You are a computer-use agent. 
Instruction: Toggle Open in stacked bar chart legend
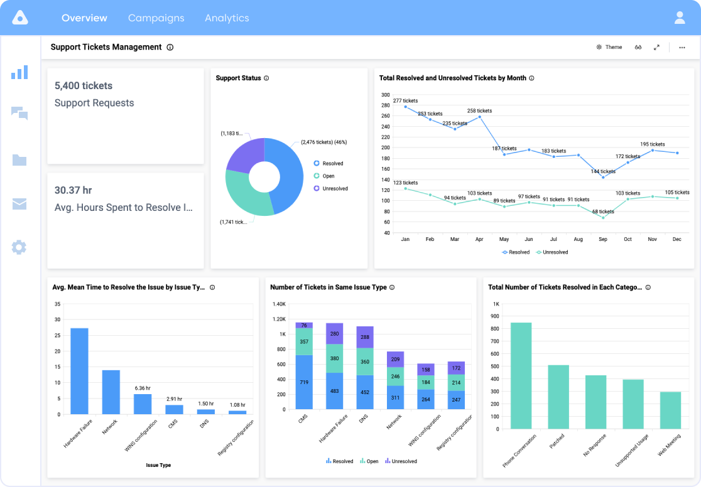click(369, 461)
